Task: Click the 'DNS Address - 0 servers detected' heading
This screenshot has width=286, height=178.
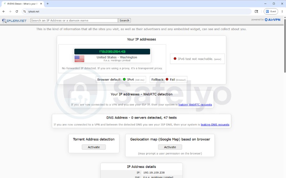Action: (142, 118)
